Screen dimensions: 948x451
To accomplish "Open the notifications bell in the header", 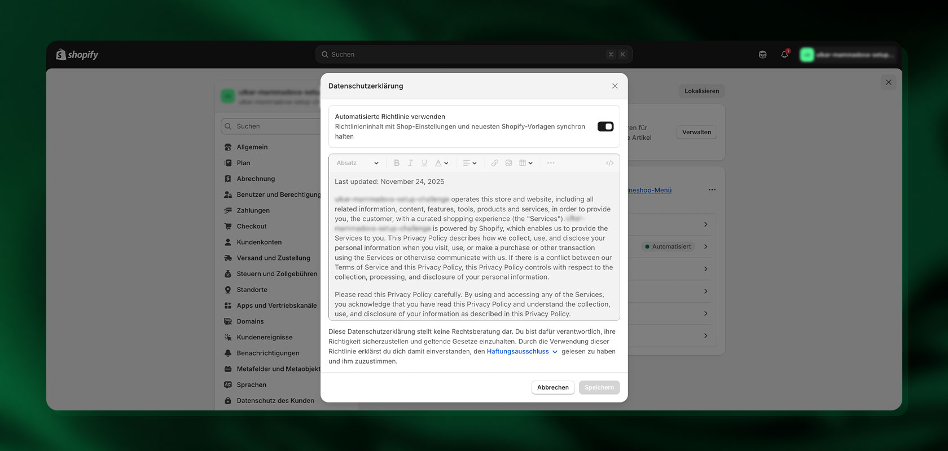I will (x=784, y=55).
